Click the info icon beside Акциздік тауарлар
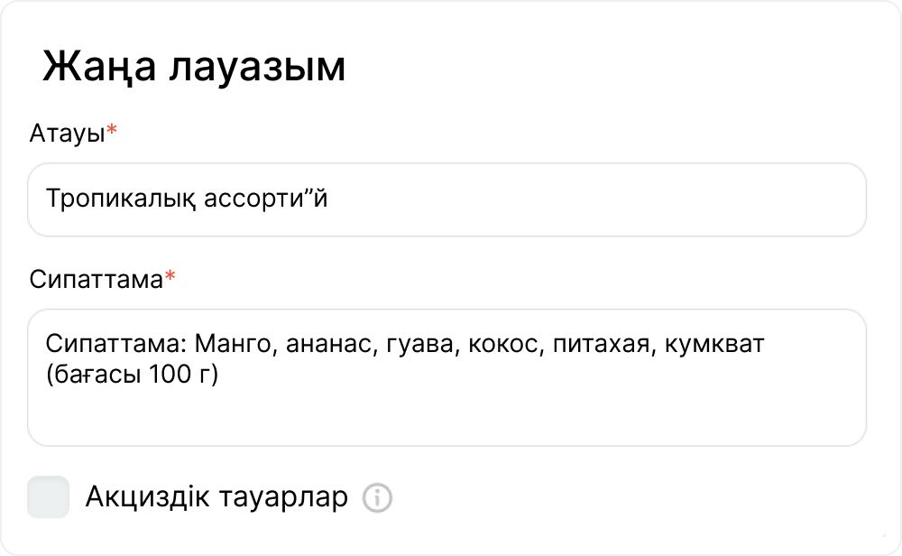The width and height of the screenshot is (902, 556). (377, 497)
